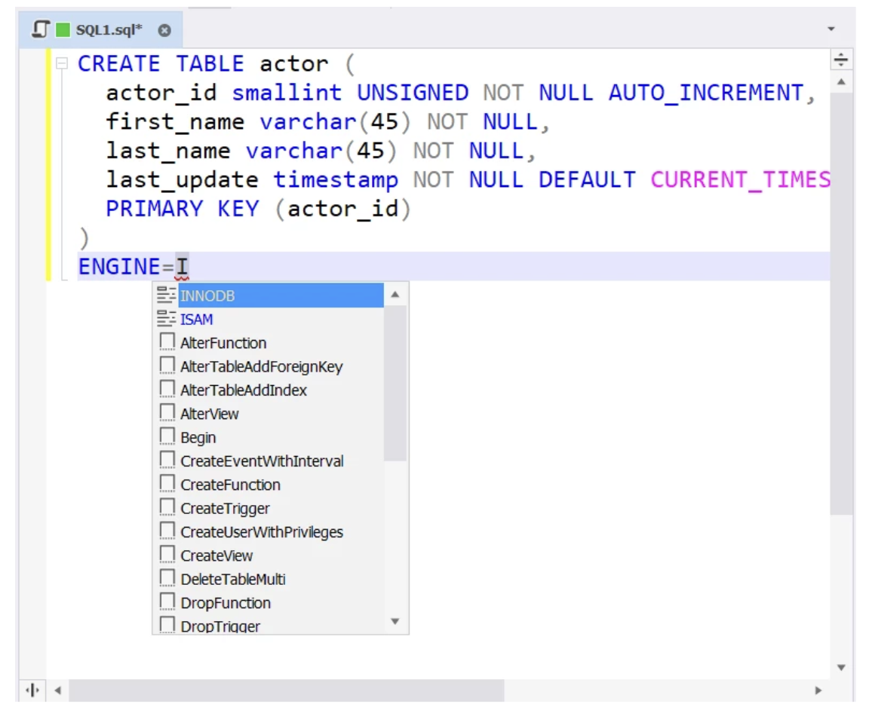Click editor horizontal scroll left arrow
869x710 pixels.
(x=57, y=690)
